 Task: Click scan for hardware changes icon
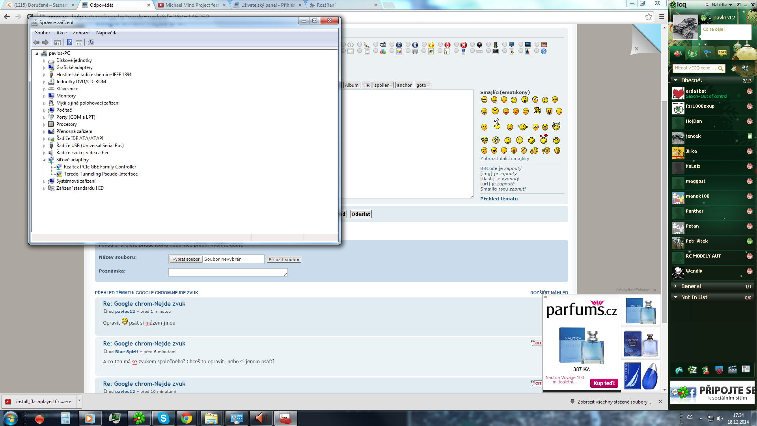(x=91, y=43)
